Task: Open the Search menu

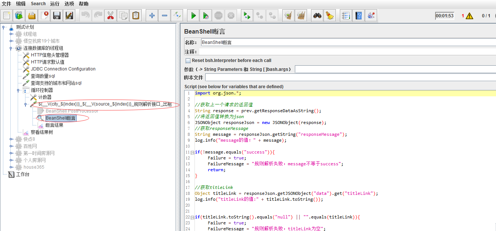Action: pos(38,4)
